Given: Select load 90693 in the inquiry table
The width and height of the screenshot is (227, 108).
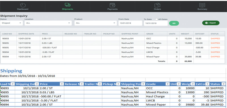Looking at the screenshot, I should point(5,39).
